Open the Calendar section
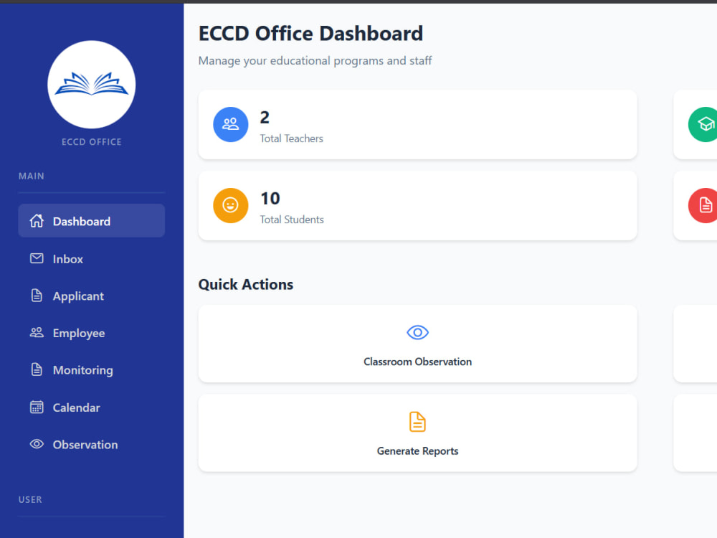This screenshot has width=717, height=538. 92,407
